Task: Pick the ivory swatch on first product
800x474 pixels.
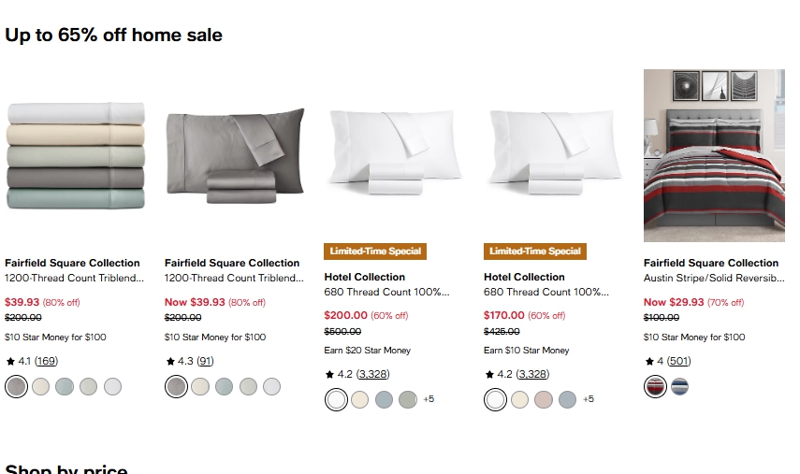Action: tap(41, 386)
